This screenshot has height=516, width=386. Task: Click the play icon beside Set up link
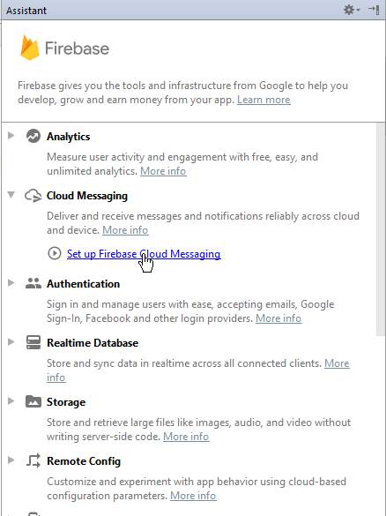[x=55, y=253]
